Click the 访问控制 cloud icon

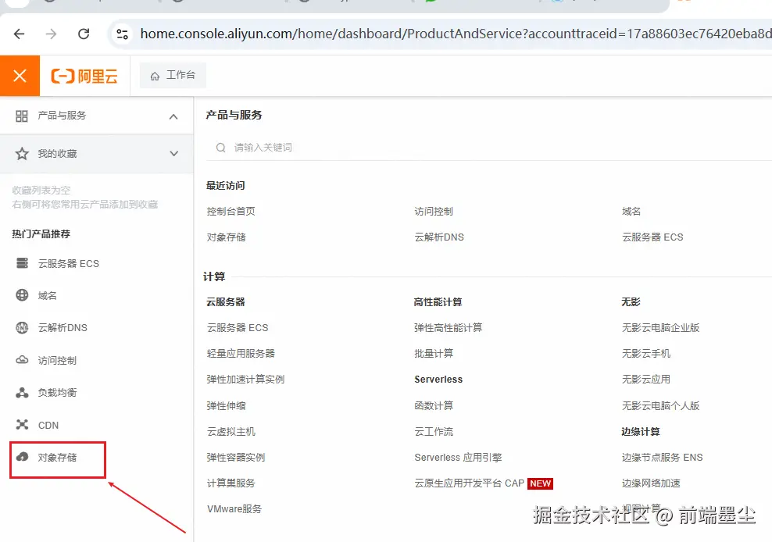pos(22,360)
